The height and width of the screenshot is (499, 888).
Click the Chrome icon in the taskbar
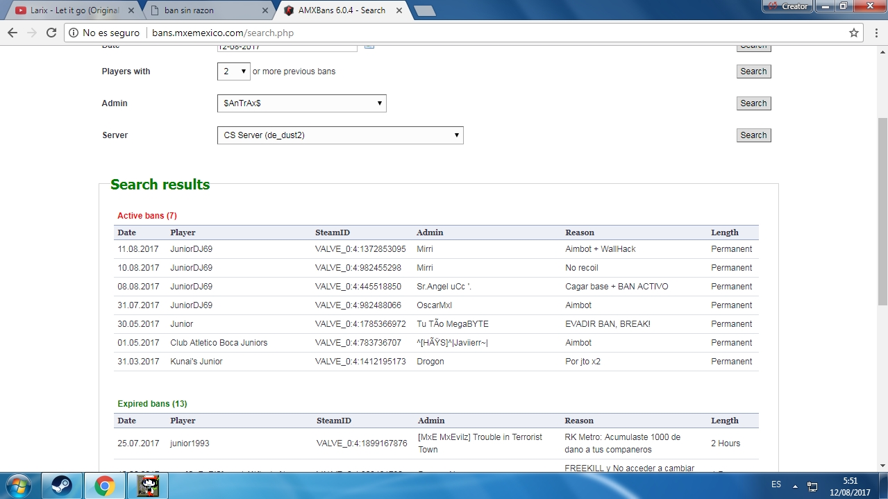(104, 485)
